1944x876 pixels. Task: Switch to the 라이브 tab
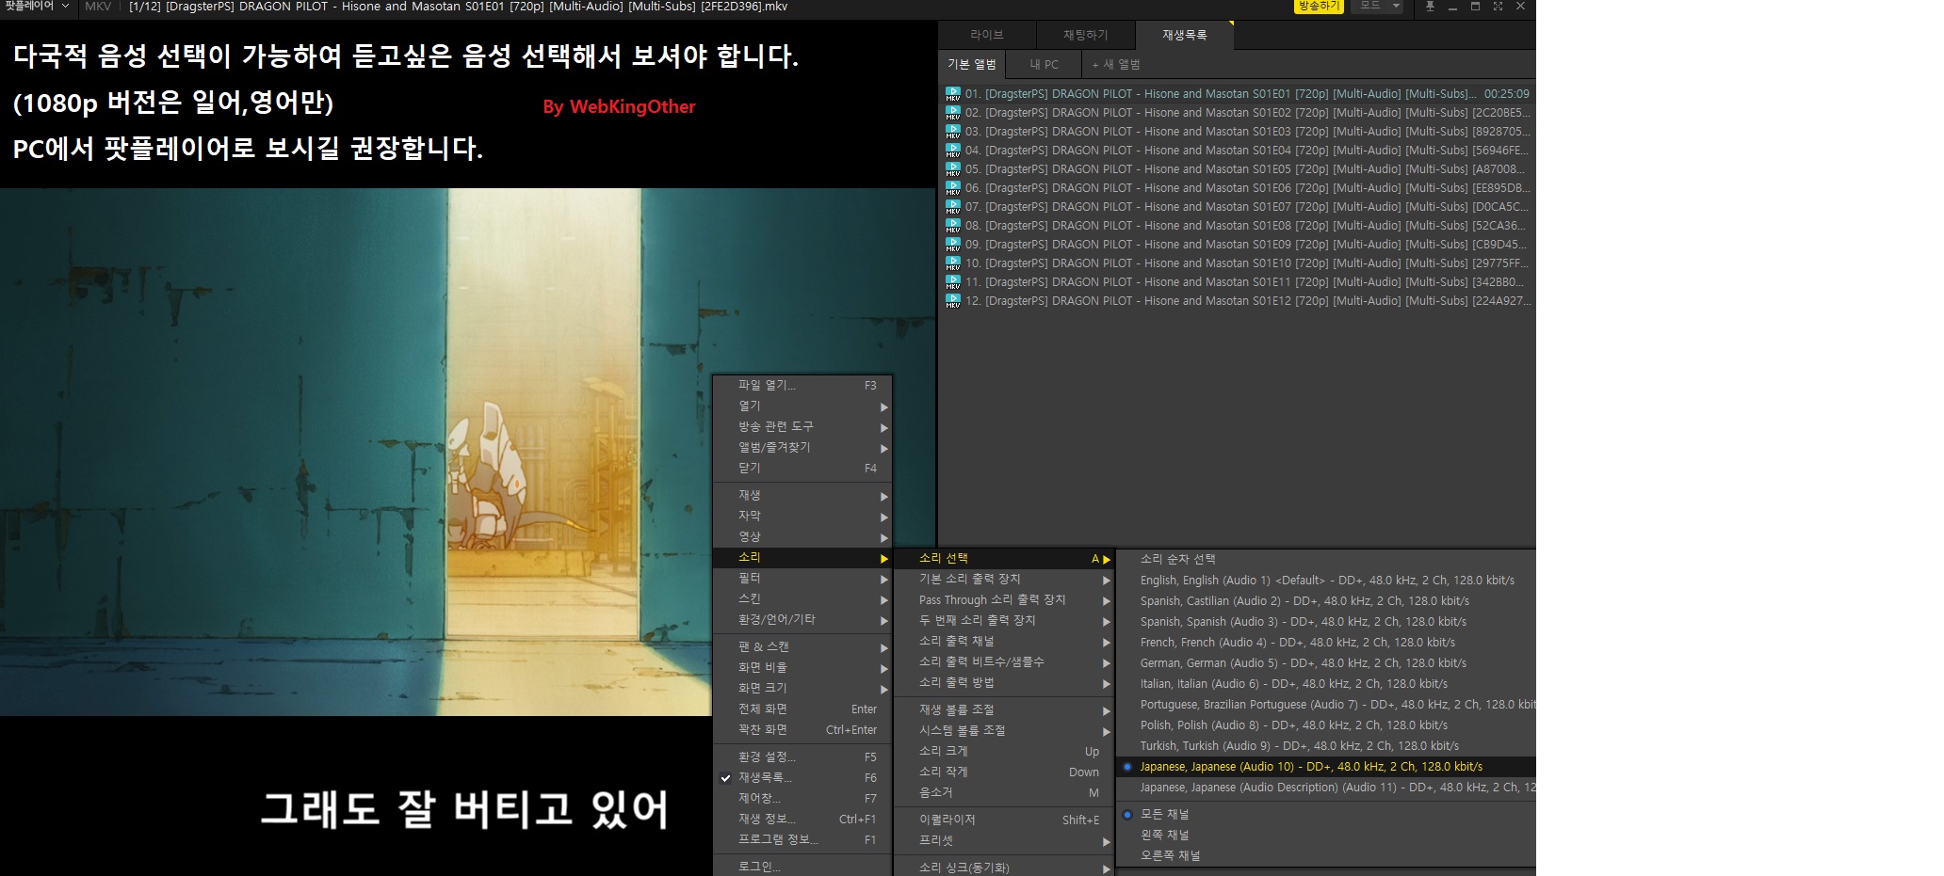coord(987,35)
